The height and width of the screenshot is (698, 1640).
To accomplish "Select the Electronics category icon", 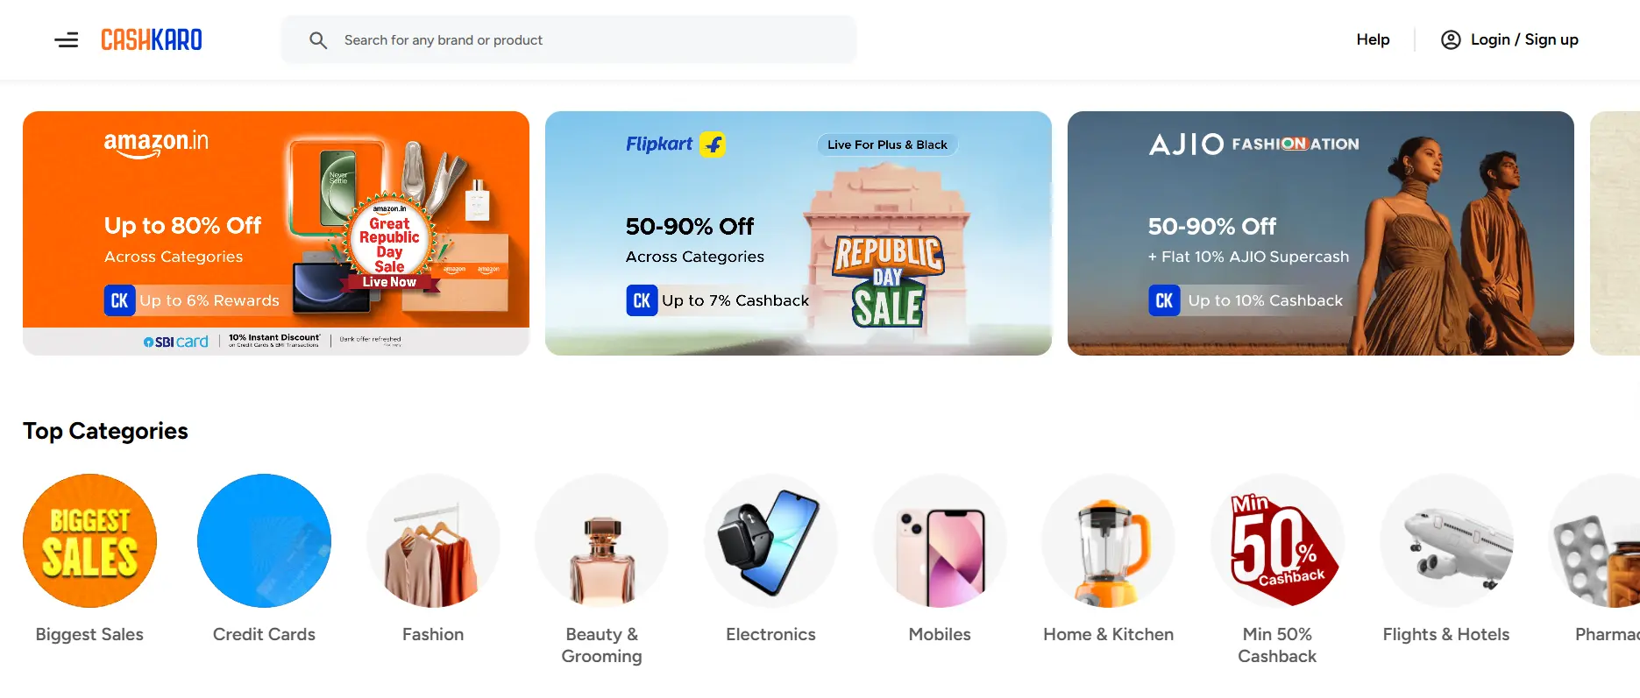I will [x=770, y=540].
